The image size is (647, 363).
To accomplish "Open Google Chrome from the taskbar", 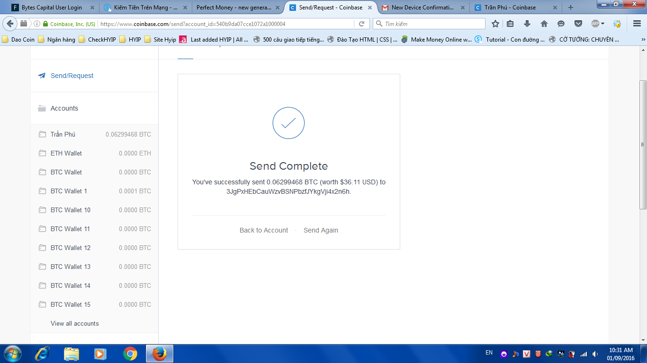I will 130,354.
